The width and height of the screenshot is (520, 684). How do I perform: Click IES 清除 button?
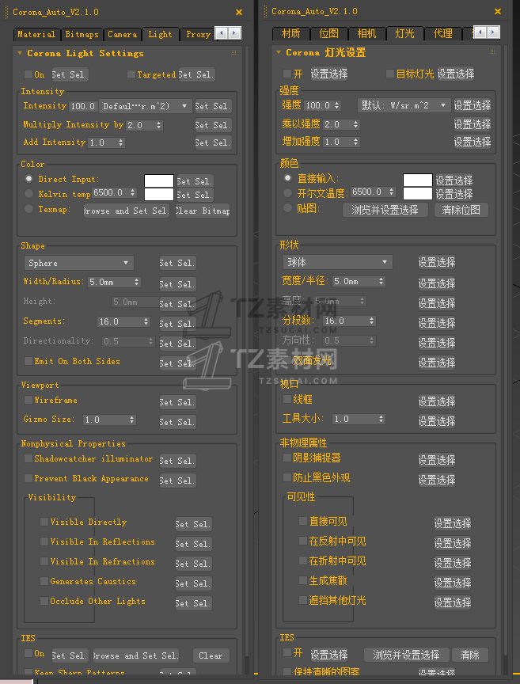click(x=469, y=655)
